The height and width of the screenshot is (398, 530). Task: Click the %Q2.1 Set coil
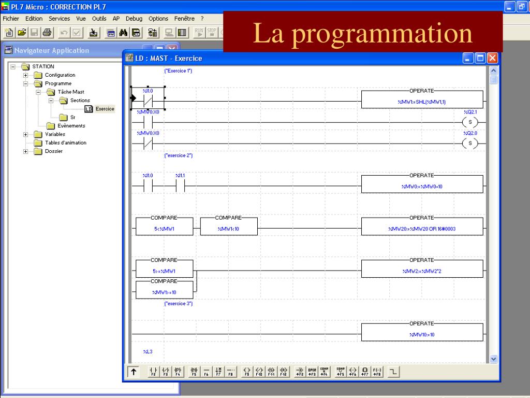[x=470, y=122]
